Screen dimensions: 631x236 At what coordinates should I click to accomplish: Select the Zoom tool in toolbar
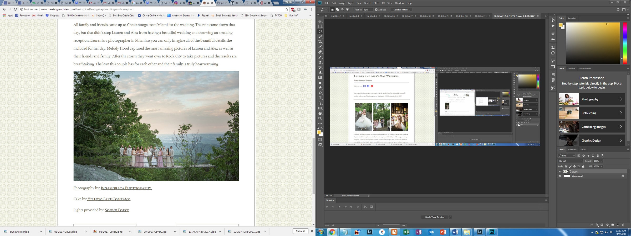coord(320,119)
